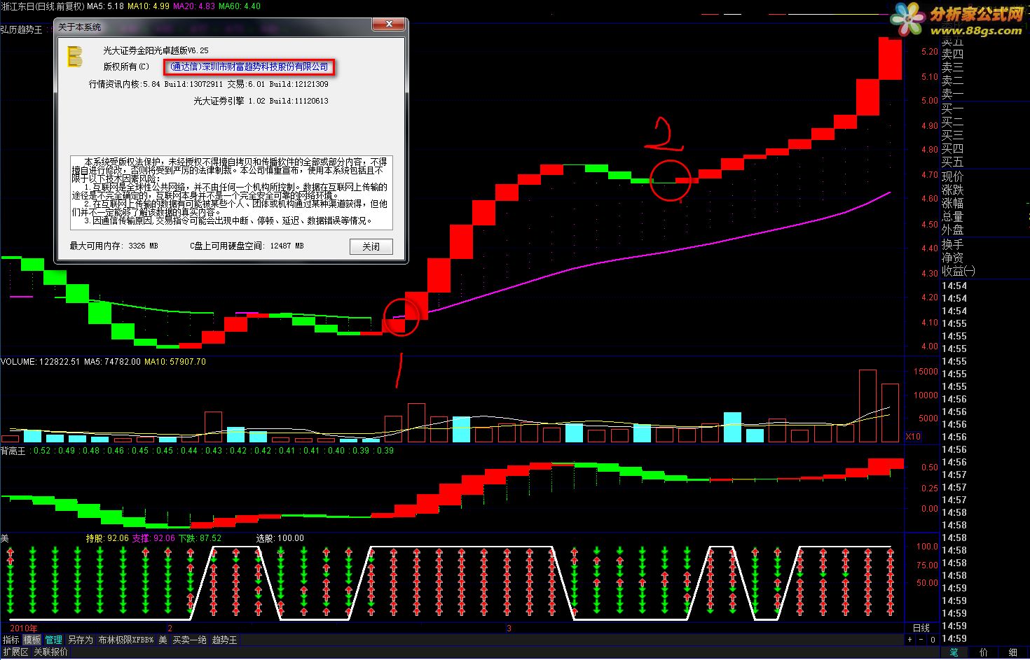Open the 扩展区 panel
The image size is (1030, 660).
point(15,652)
